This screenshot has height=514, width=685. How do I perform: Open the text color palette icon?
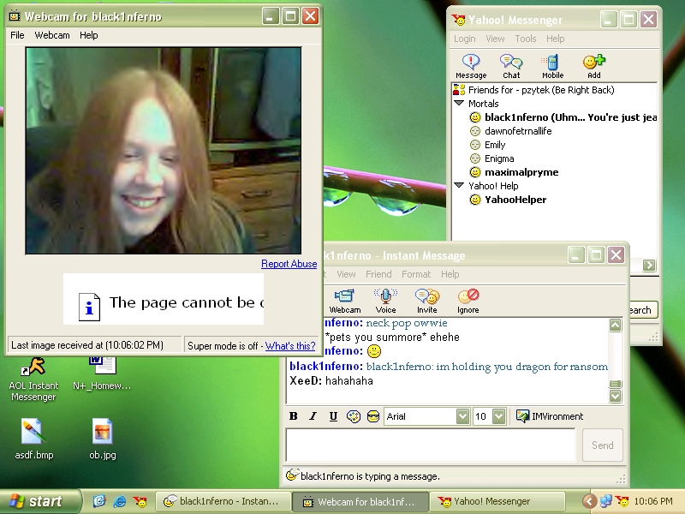pyautogui.click(x=353, y=416)
